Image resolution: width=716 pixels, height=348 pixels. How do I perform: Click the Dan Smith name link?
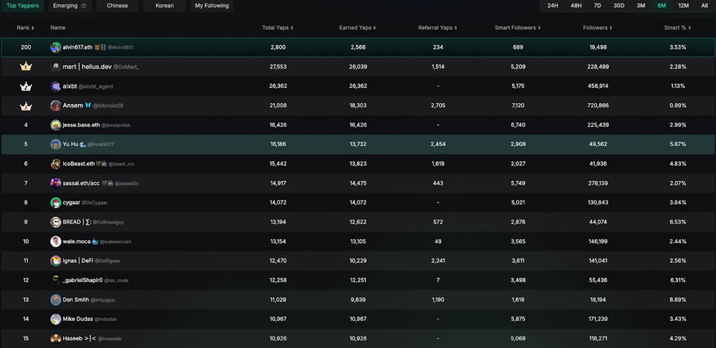(76, 299)
